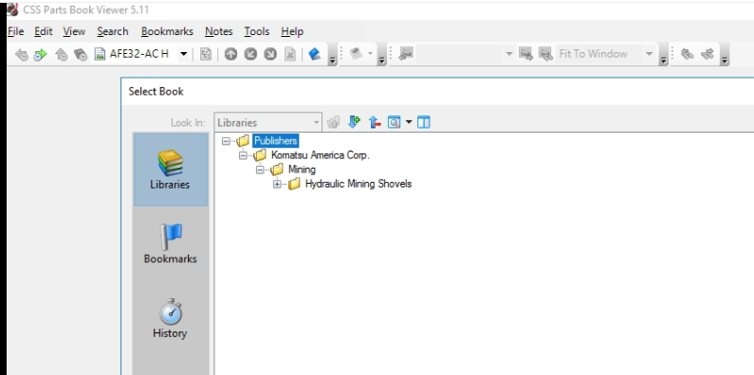Open the Edit menu
754x375 pixels.
pyautogui.click(x=44, y=31)
